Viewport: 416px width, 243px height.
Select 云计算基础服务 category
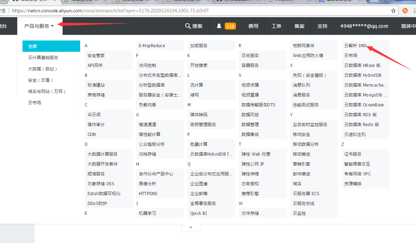click(x=43, y=58)
